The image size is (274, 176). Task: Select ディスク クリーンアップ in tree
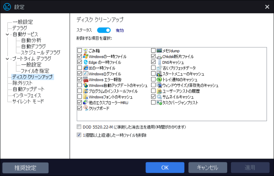point(33,77)
